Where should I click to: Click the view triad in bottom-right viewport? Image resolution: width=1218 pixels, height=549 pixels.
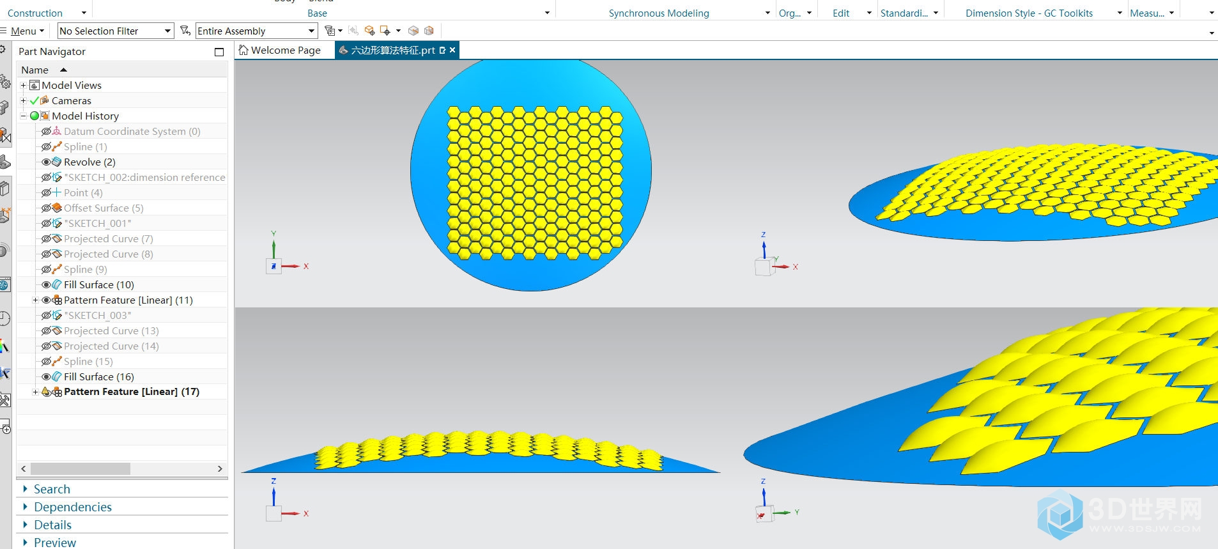(776, 500)
